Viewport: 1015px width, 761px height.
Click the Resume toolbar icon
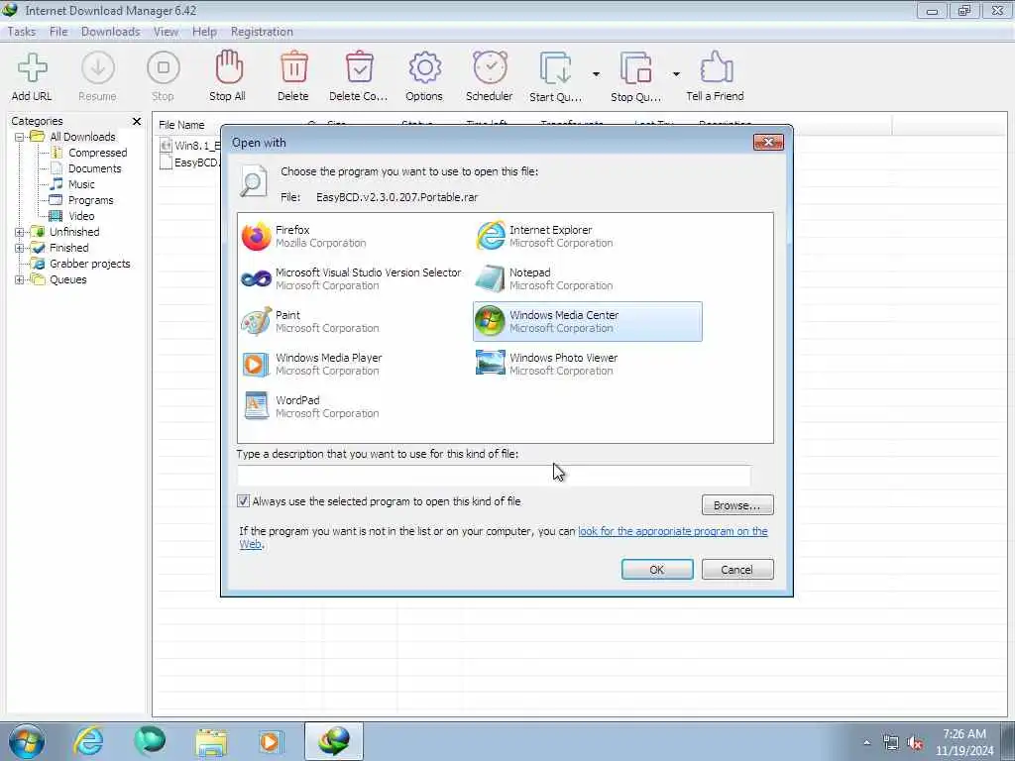(x=98, y=68)
